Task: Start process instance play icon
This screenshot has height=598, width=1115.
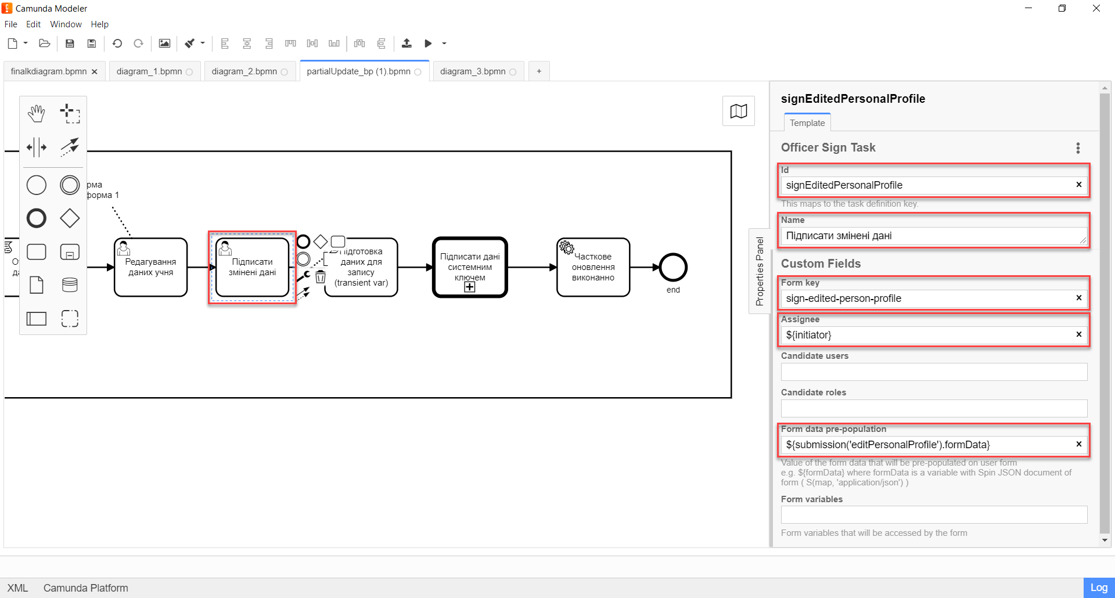Action: pyautogui.click(x=428, y=43)
